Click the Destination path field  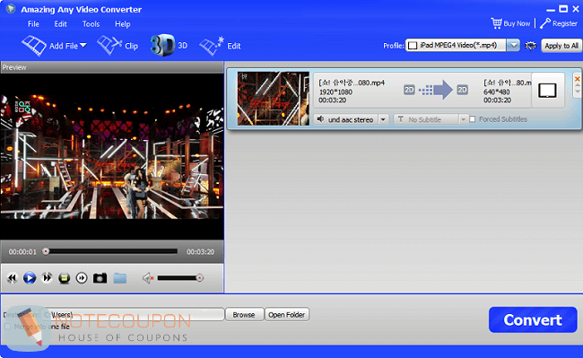(133, 315)
